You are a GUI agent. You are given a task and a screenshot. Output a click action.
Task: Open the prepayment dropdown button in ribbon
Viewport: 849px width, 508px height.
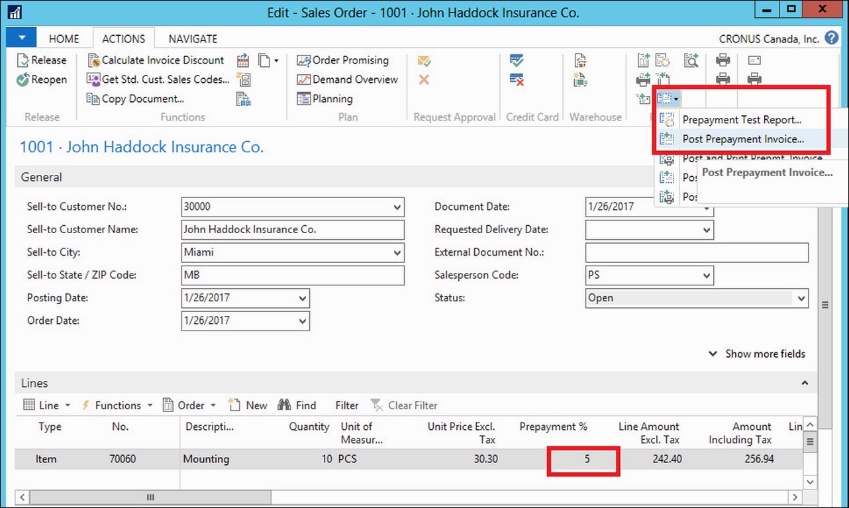point(668,99)
